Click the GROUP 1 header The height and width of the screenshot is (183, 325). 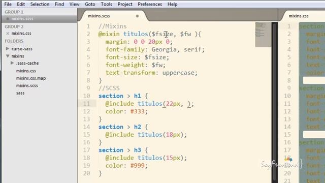point(14,12)
